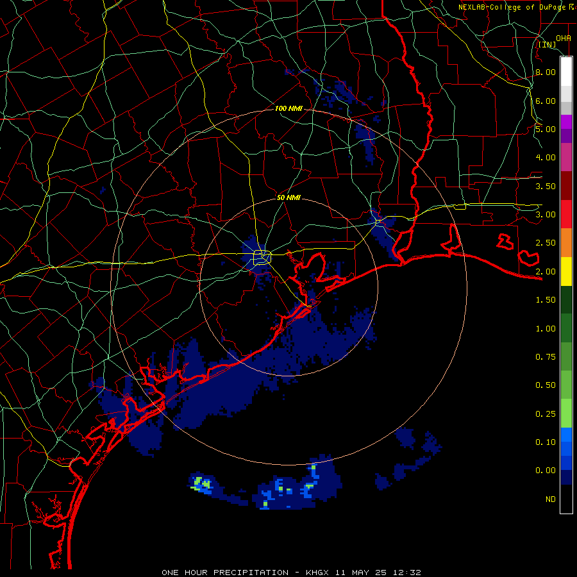Screen dimensions: 577x577
Task: Select the white top segment of the color bar
Action: pyautogui.click(x=566, y=71)
